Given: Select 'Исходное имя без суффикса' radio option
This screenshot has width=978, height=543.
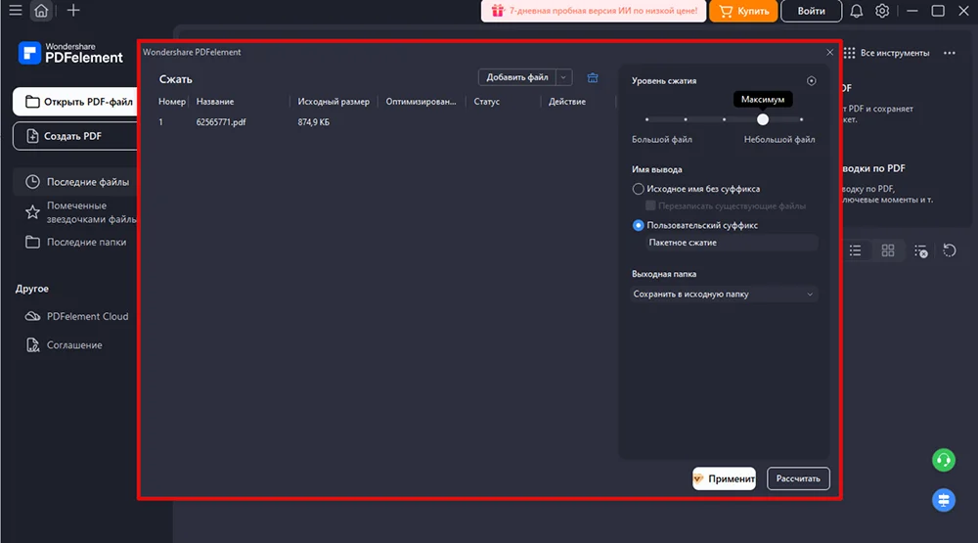Looking at the screenshot, I should tap(639, 189).
